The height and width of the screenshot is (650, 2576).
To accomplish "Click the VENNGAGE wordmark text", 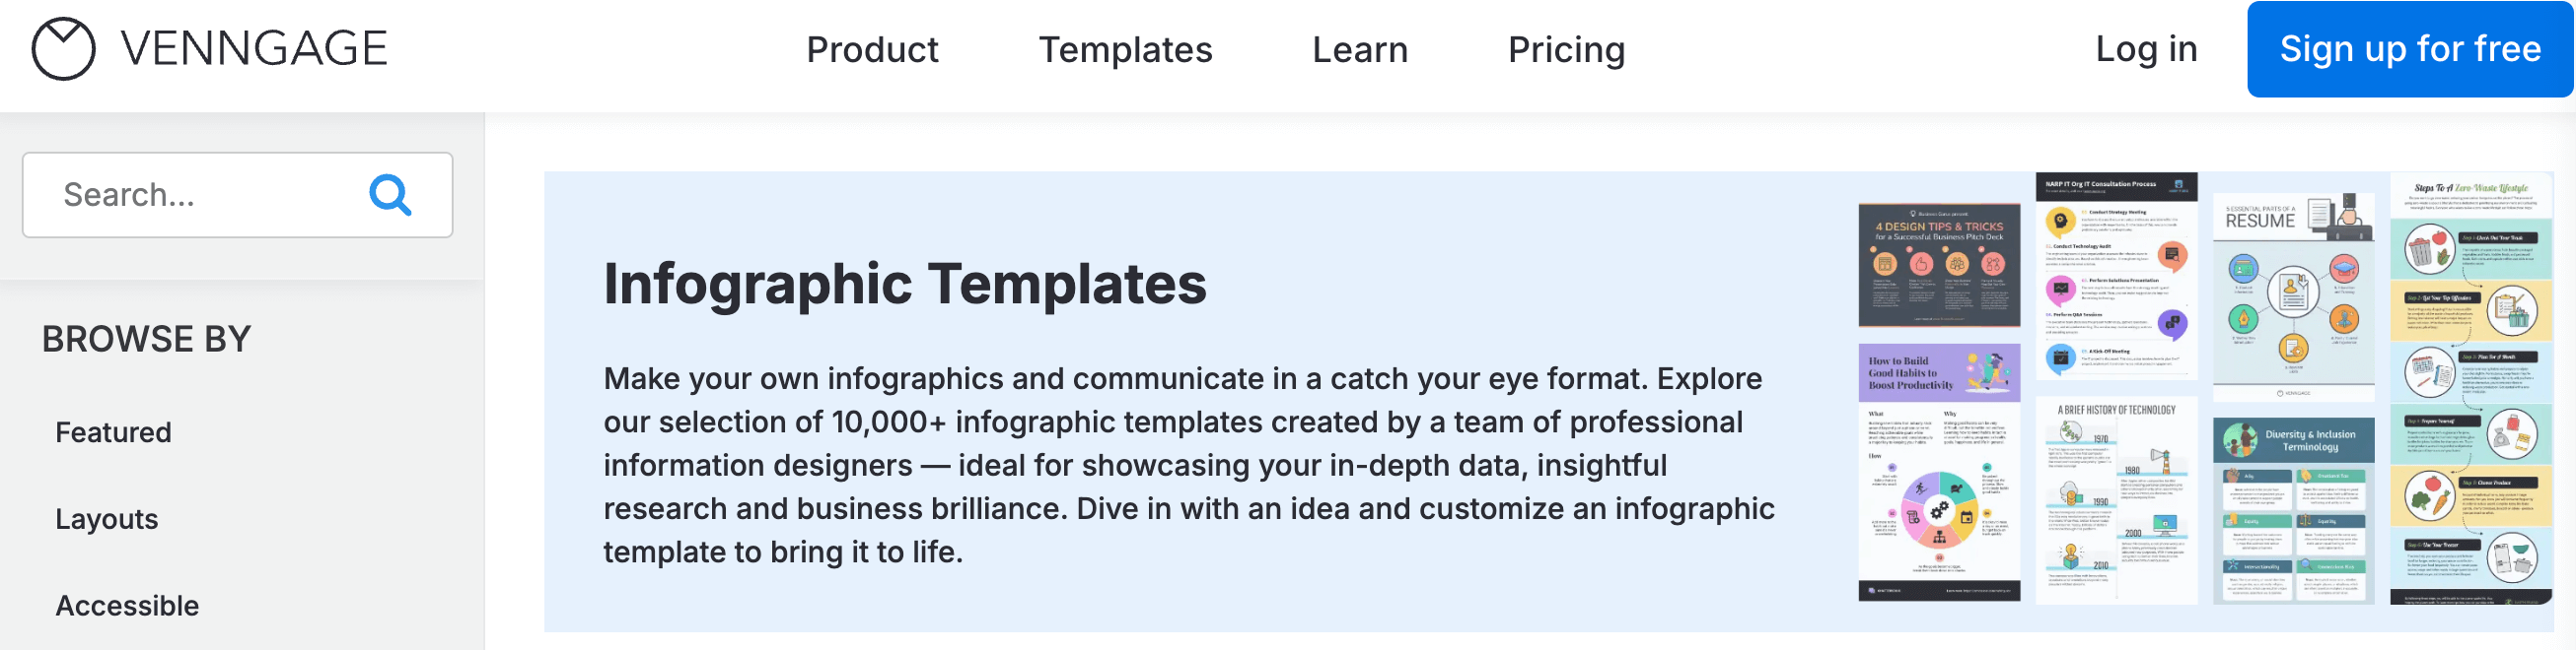I will pos(254,49).
